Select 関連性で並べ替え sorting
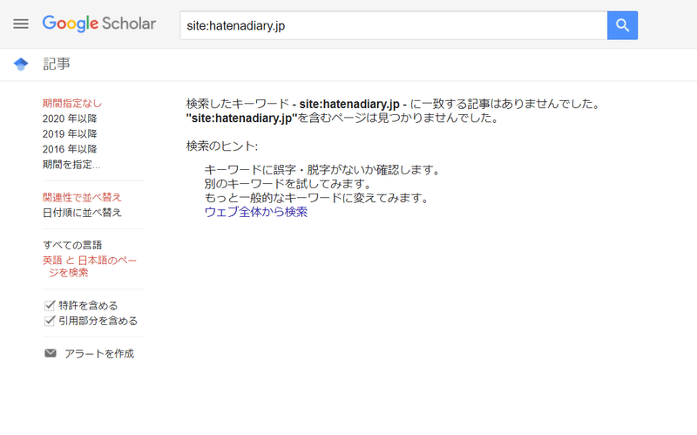Viewport: 697px width, 435px height. pyautogui.click(x=82, y=198)
